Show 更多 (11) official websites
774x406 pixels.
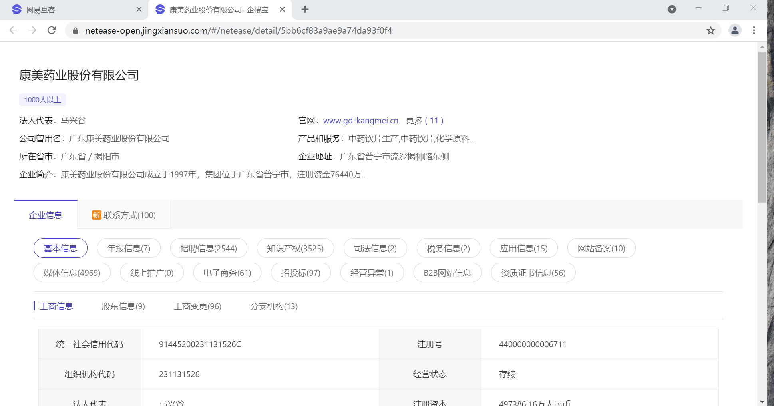[x=424, y=121]
